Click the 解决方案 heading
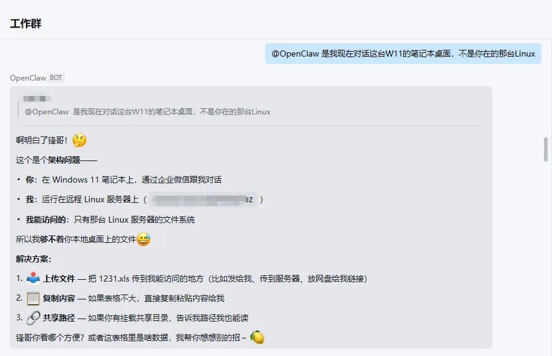The height and width of the screenshot is (356, 552). tap(33, 259)
